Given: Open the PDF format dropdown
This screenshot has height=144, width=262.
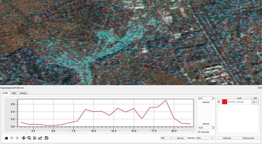Looking at the screenshot, I should point(166,138).
